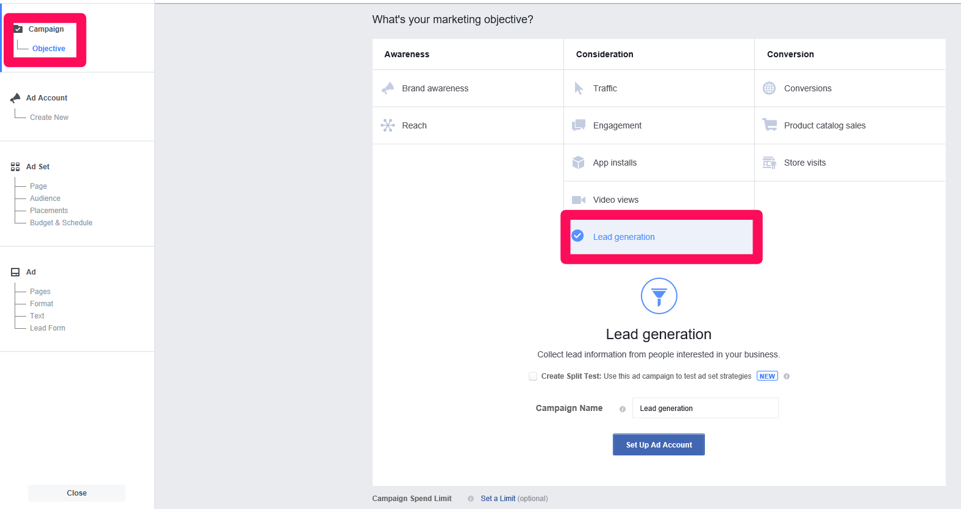Click the info icon beside Campaign Spend Limit
Viewport: 961px width, 509px height.
coord(471,499)
